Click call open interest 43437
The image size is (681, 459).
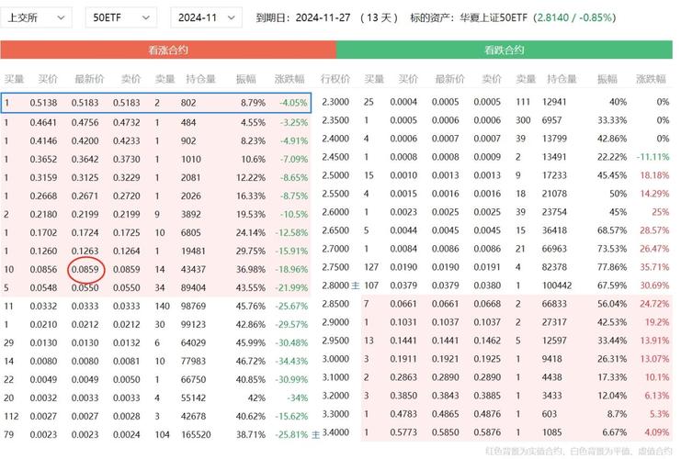(x=193, y=269)
